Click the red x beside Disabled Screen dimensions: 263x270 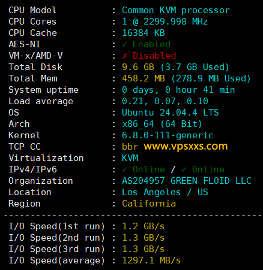pos(124,56)
